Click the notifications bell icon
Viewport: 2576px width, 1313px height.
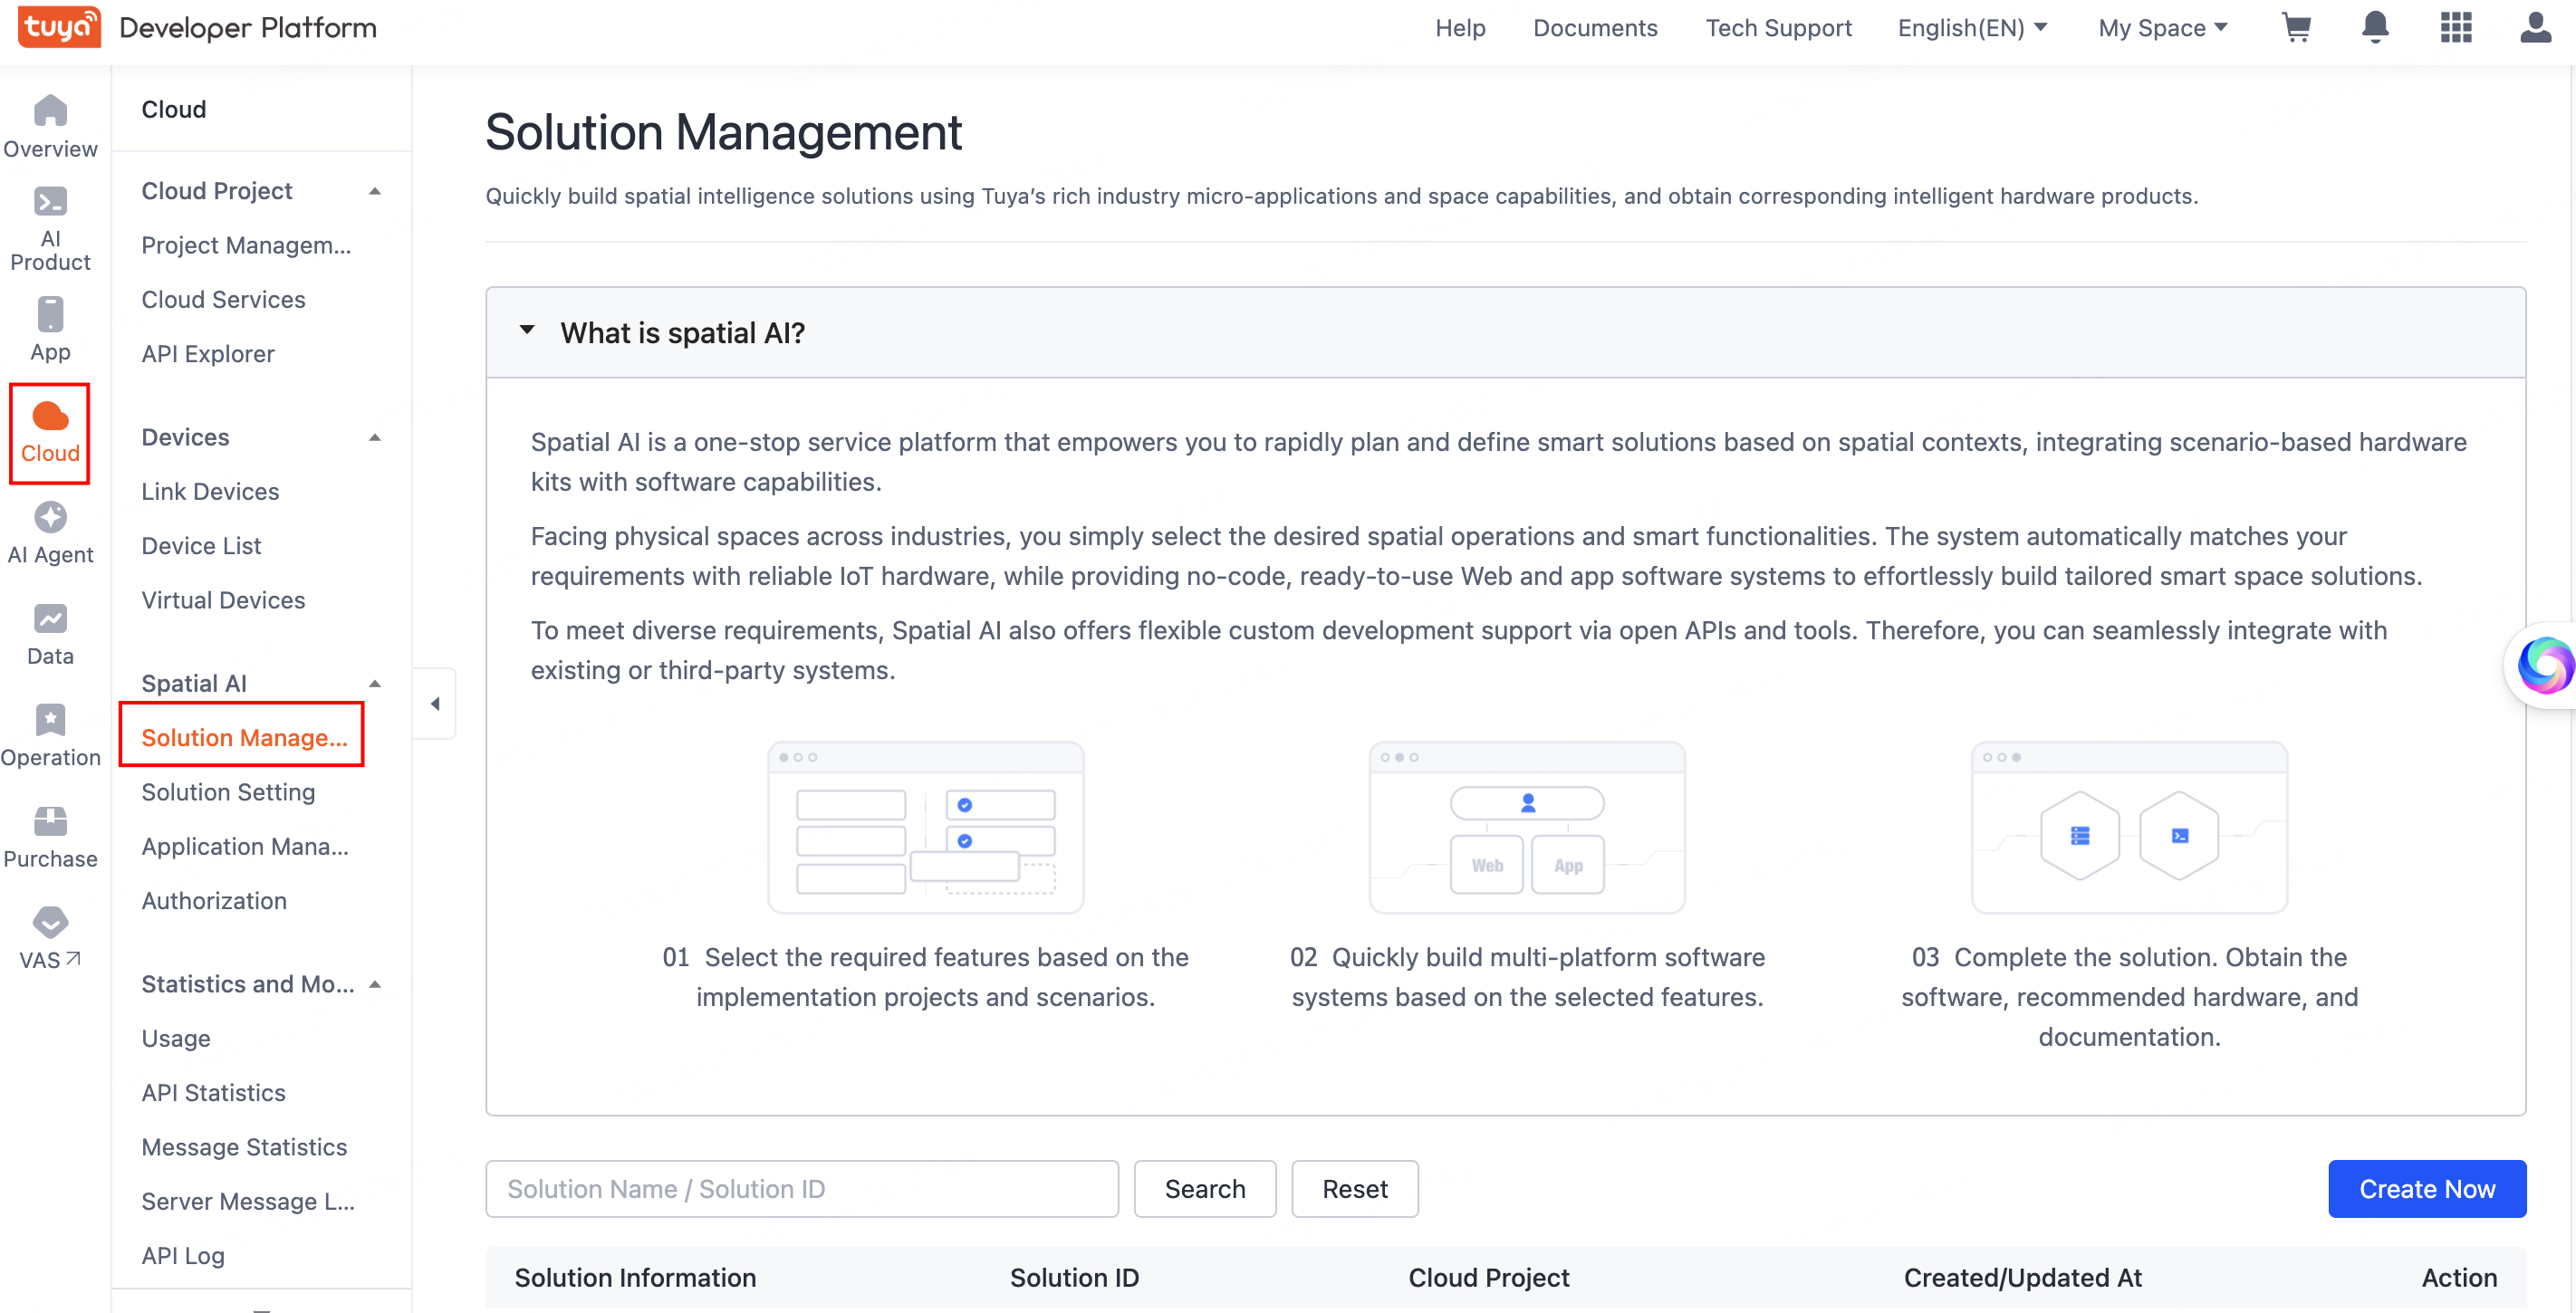(2375, 28)
